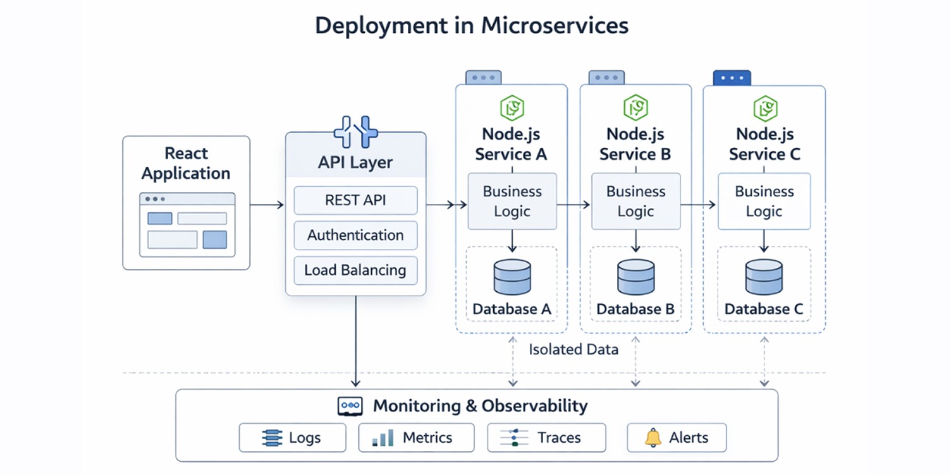Click the Node.js icon on Service B

click(x=635, y=107)
